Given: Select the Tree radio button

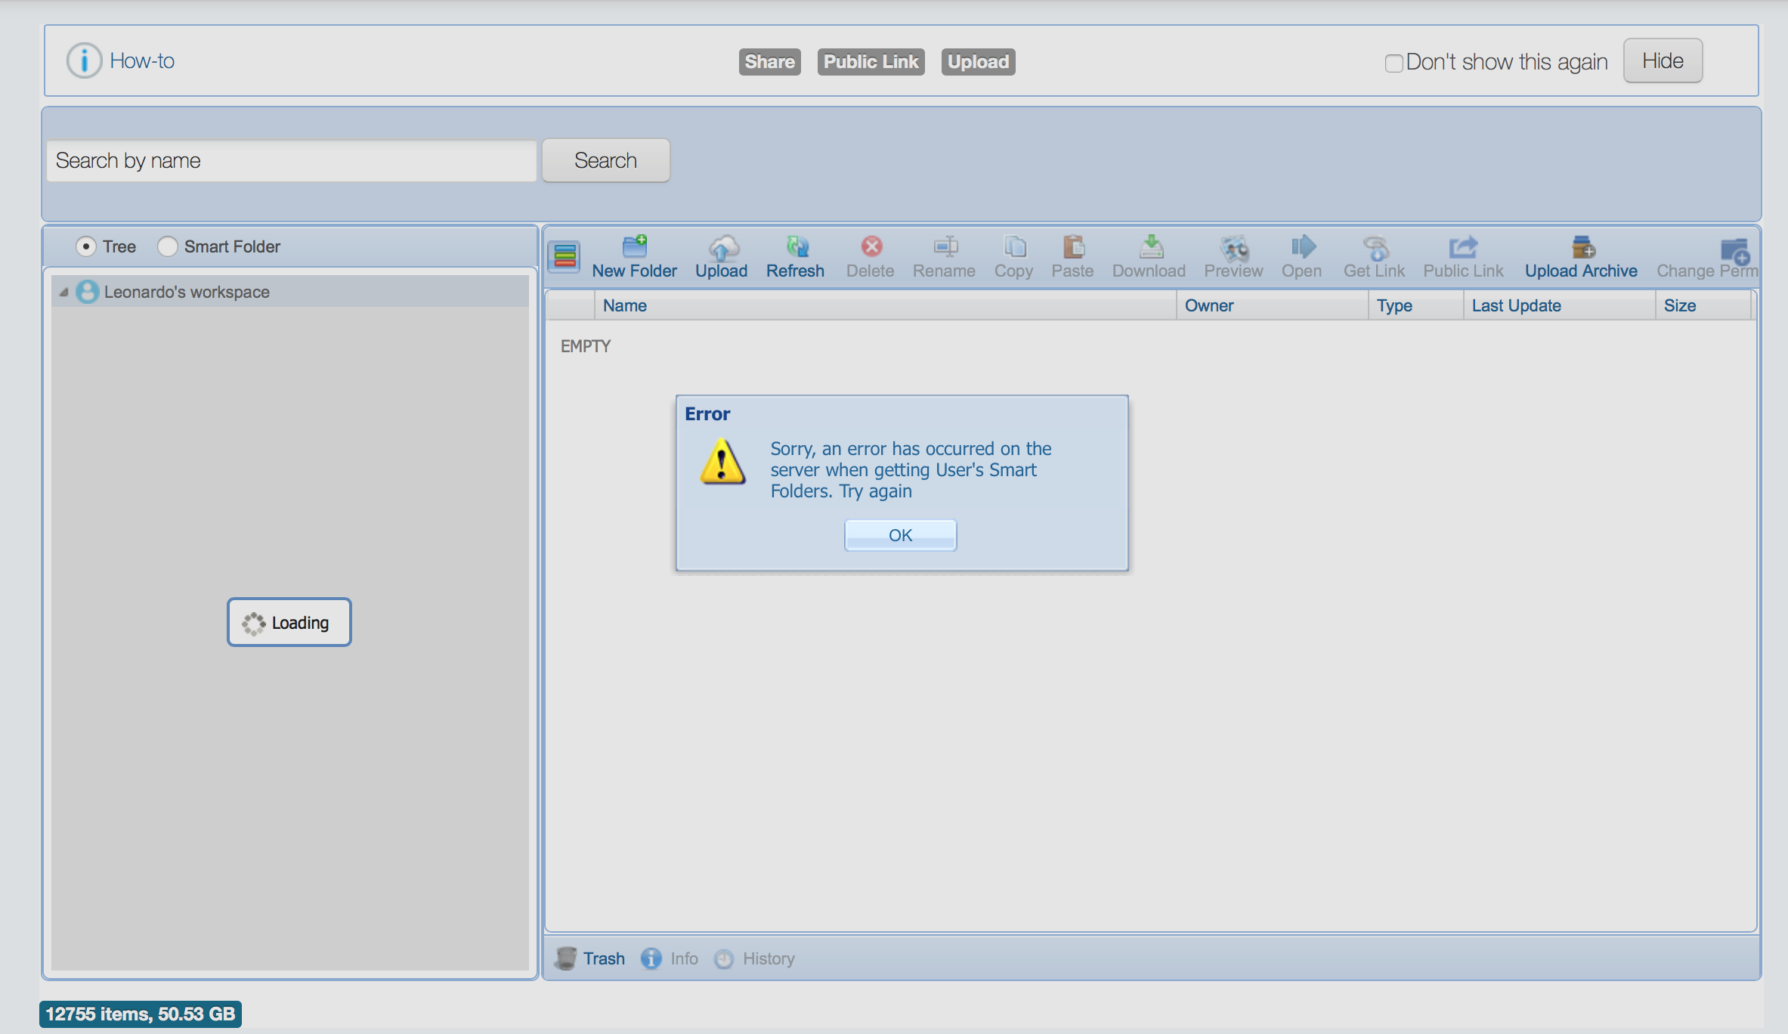Looking at the screenshot, I should [x=86, y=246].
